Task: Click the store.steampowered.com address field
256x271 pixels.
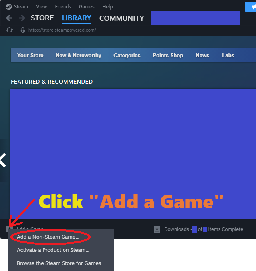Action: (62, 30)
